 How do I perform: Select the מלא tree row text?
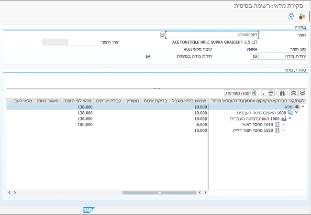[x=289, y=107]
